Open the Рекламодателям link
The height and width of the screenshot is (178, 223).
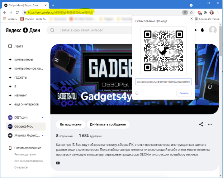[25, 154]
